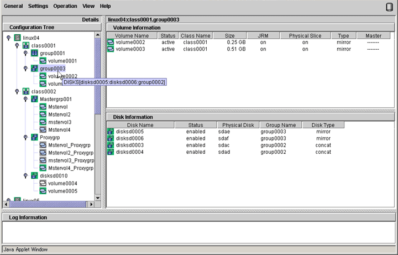Viewport: 398px width, 255px height.
Task: Click the Volume Name column header
Action: (x=132, y=36)
